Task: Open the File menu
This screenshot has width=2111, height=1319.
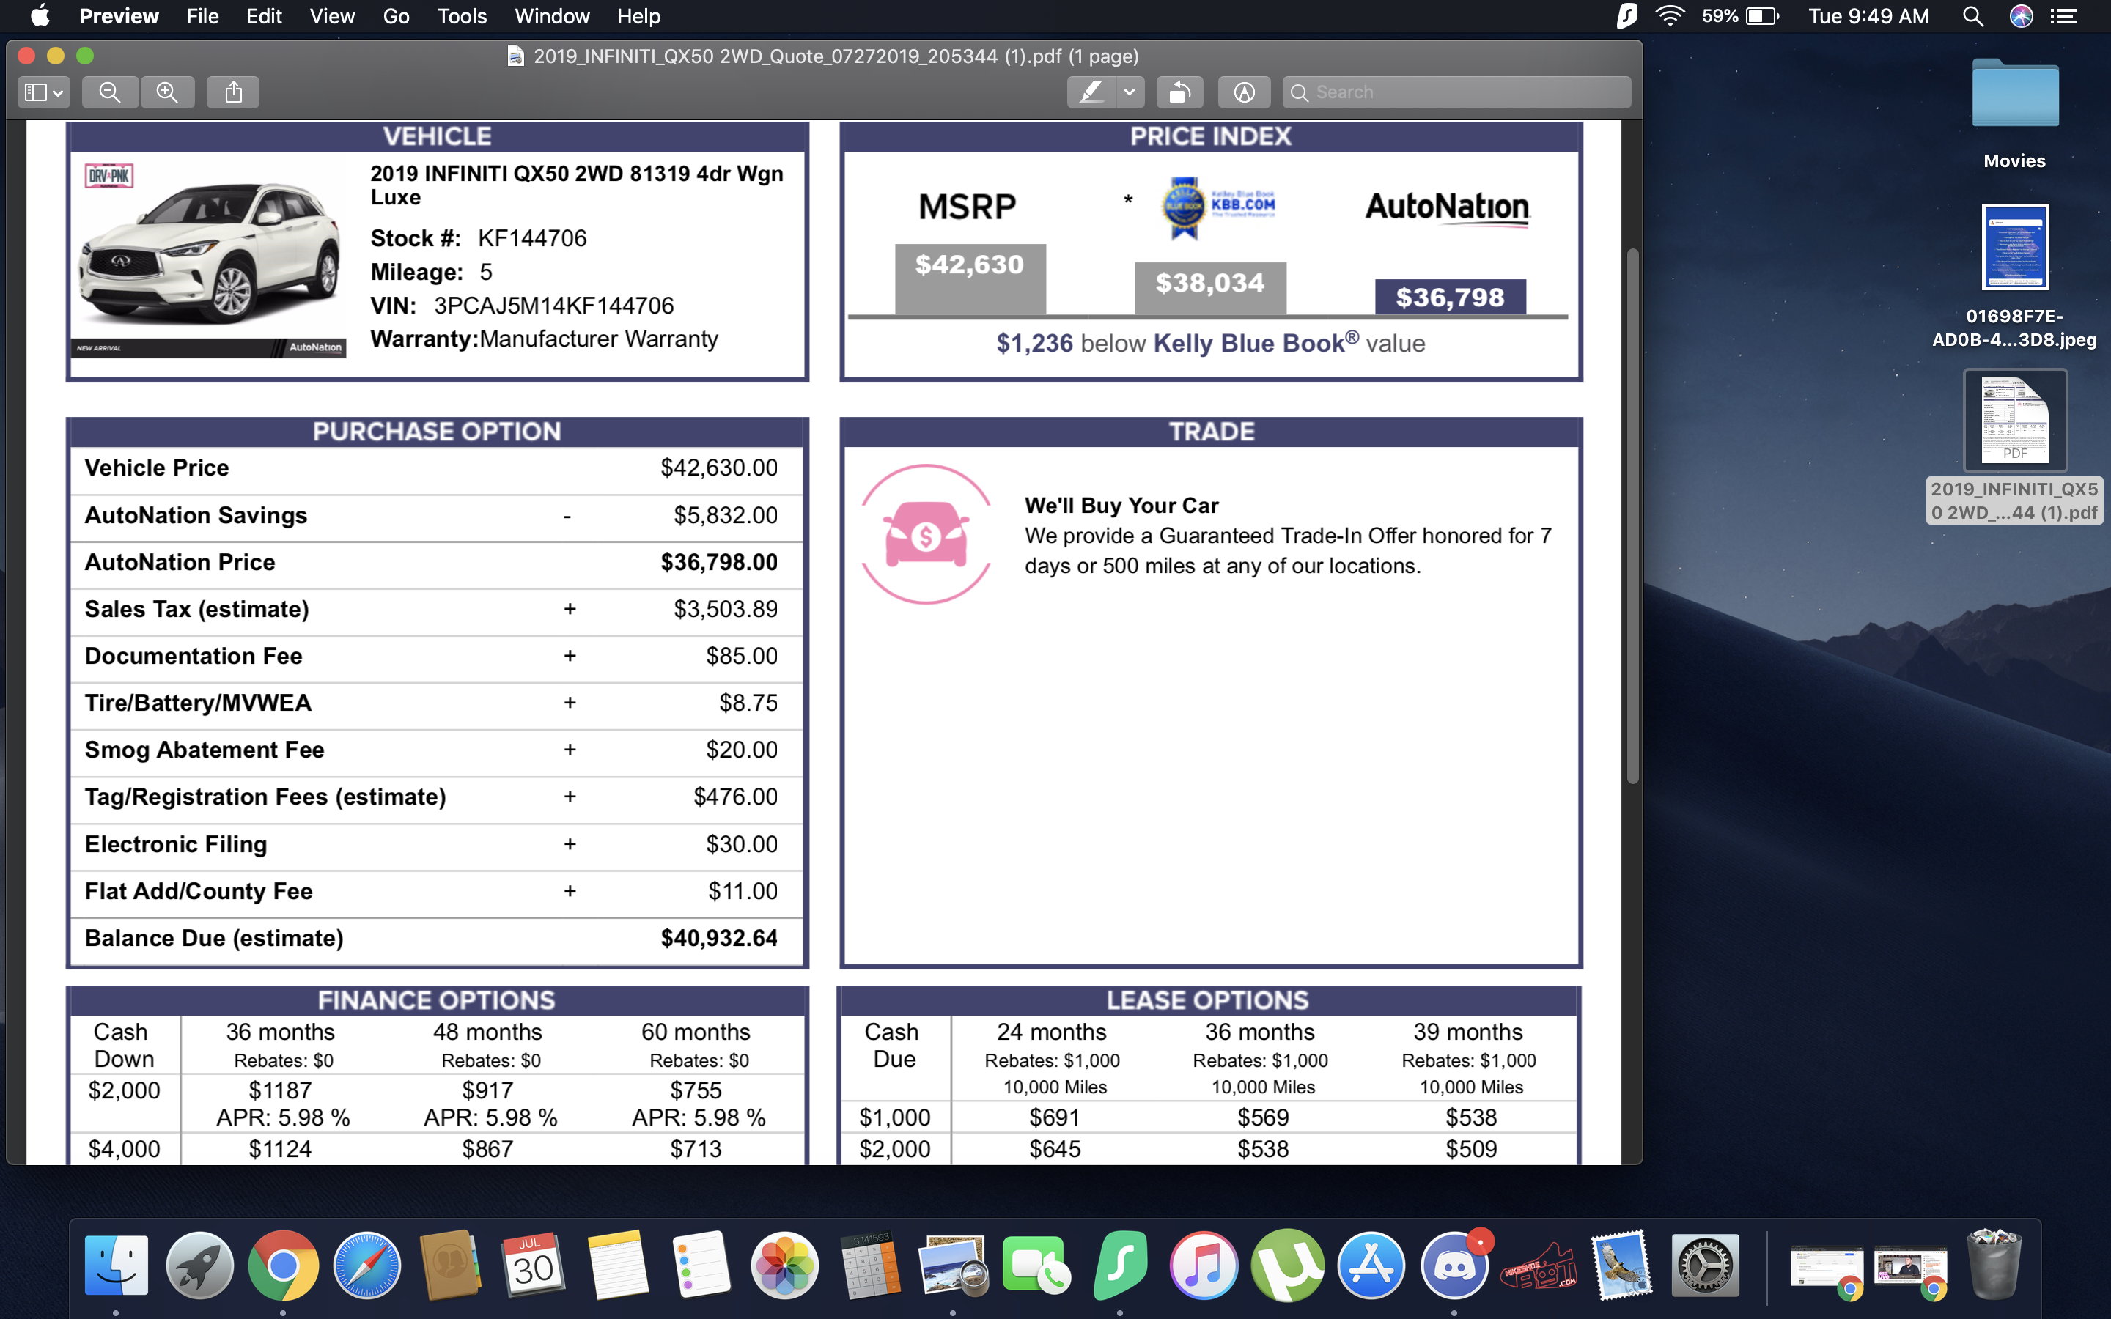Action: click(202, 15)
